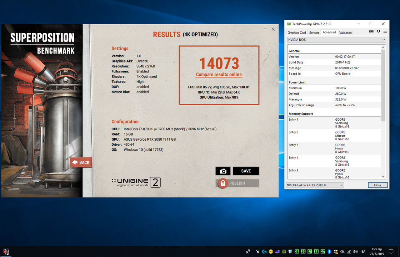The height and width of the screenshot is (257, 400).
Task: Click GPU-Z scrollbar up arrow
Action: click(383, 47)
